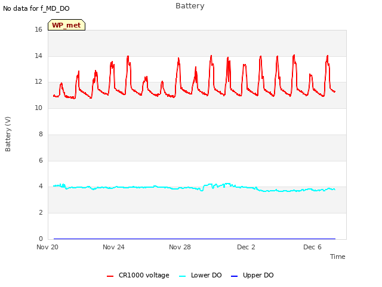Click the y-axis tick label 0
Image resolution: width=382 pixels, height=287 pixels.
point(41,239)
